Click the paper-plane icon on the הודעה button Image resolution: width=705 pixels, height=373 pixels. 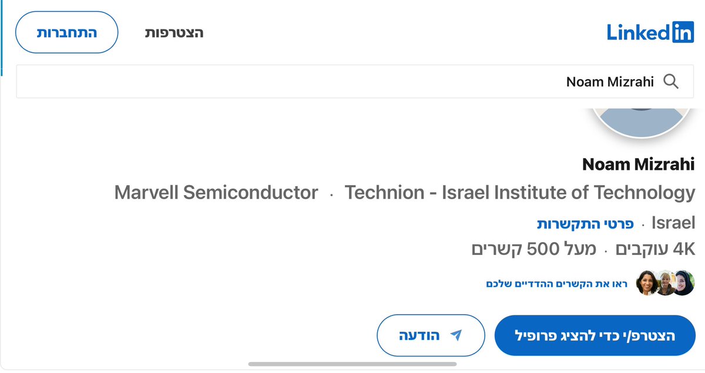click(455, 335)
